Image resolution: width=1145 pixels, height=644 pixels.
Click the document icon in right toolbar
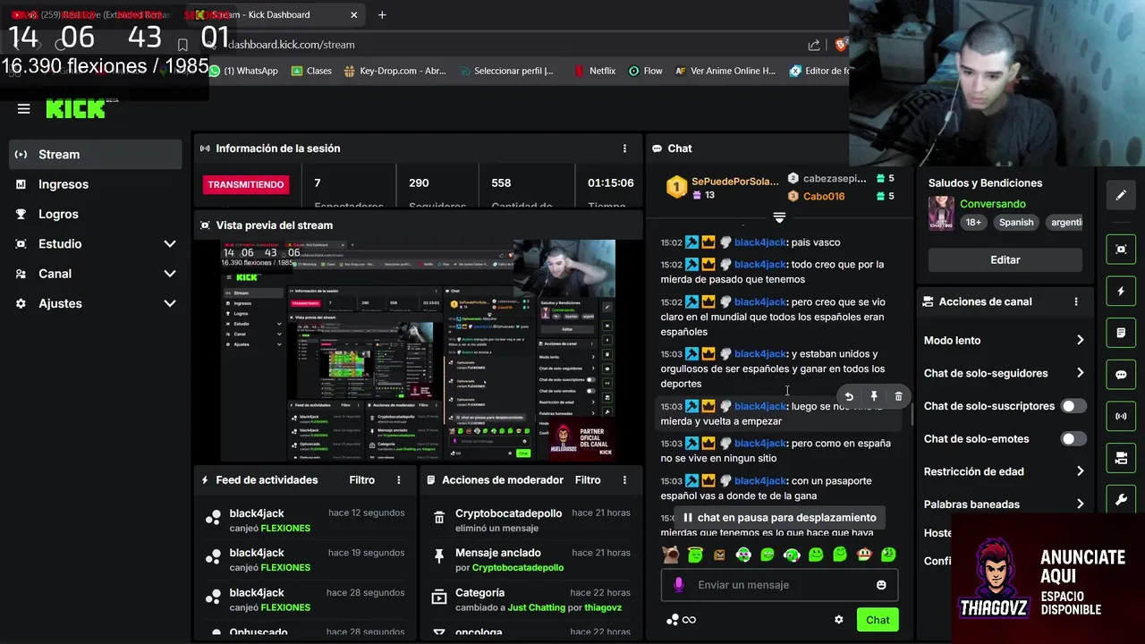(1121, 333)
